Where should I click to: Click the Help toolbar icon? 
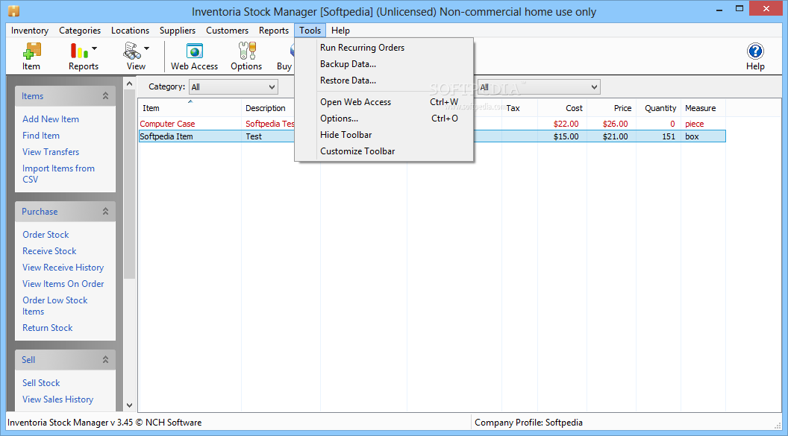coord(755,56)
